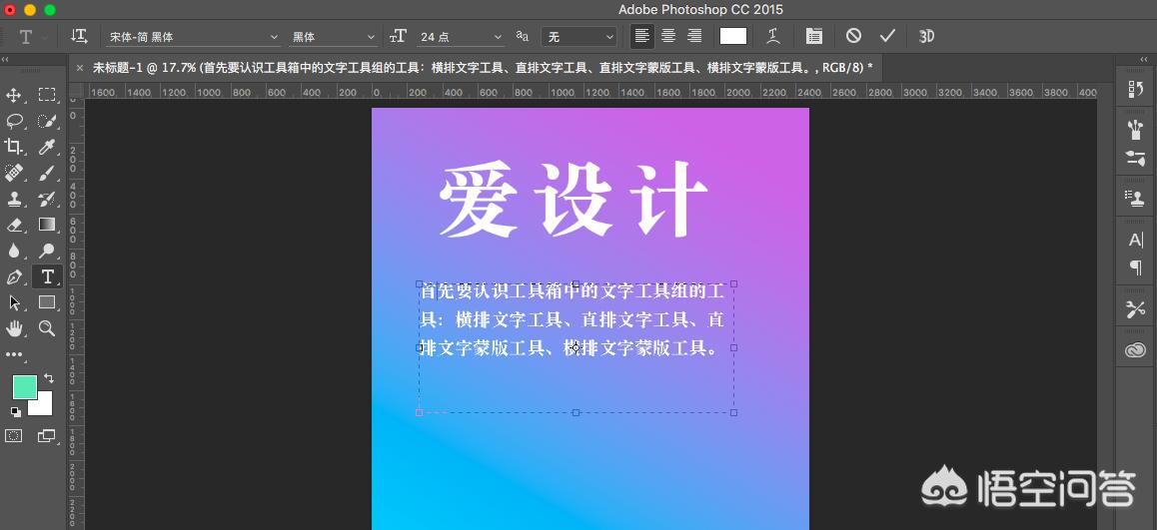This screenshot has width=1157, height=530.
Task: Open the Brush settings panel icon
Action: (x=1136, y=157)
